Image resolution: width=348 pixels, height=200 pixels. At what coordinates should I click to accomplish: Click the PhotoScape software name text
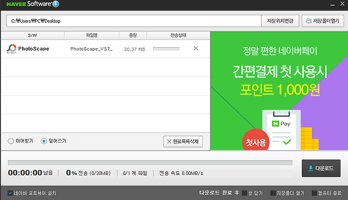(34, 49)
